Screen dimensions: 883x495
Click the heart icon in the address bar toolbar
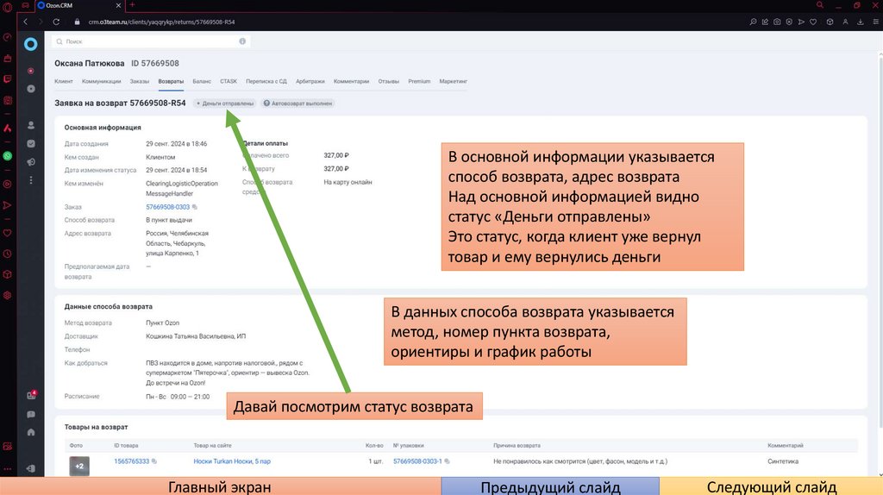813,22
